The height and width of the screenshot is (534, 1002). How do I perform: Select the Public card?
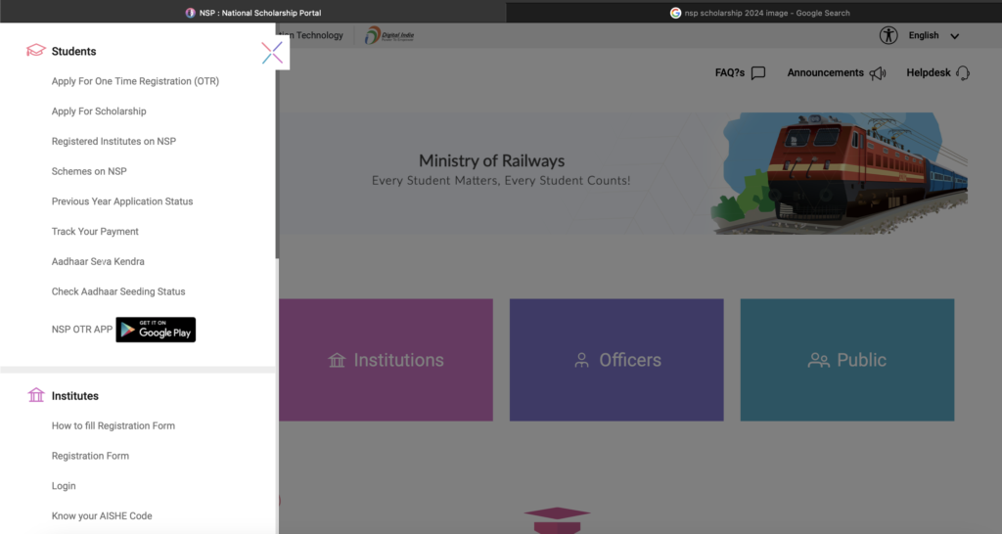point(847,360)
